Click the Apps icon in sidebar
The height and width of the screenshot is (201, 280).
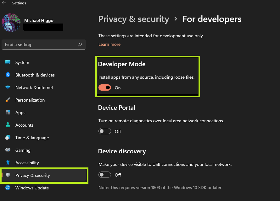tap(8, 113)
